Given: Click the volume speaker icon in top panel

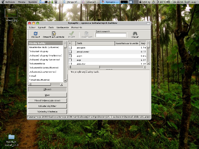Looking at the screenshot, I should pos(168,2).
